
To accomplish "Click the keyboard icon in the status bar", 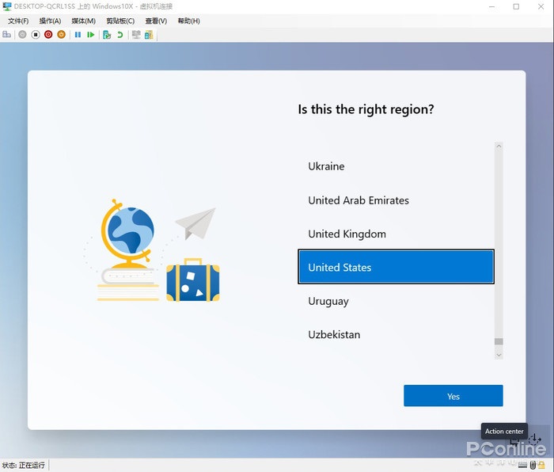I will tap(522, 464).
